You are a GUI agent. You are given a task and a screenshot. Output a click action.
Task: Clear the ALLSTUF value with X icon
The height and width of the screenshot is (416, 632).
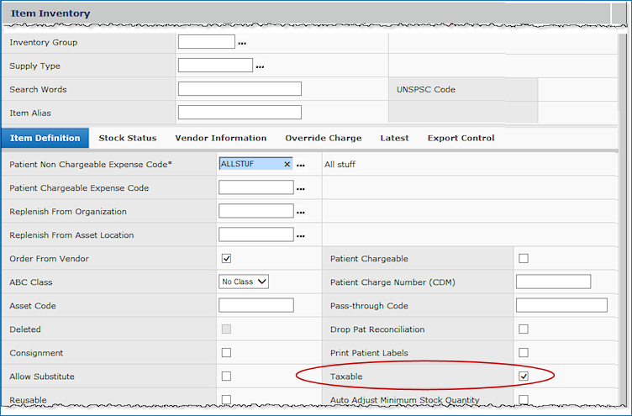pyautogui.click(x=287, y=165)
